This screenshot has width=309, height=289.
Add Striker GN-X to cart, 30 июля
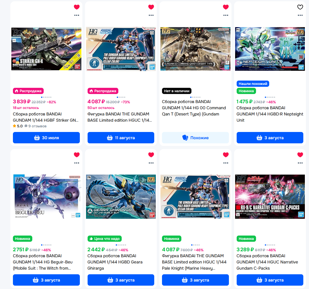pos(46,138)
